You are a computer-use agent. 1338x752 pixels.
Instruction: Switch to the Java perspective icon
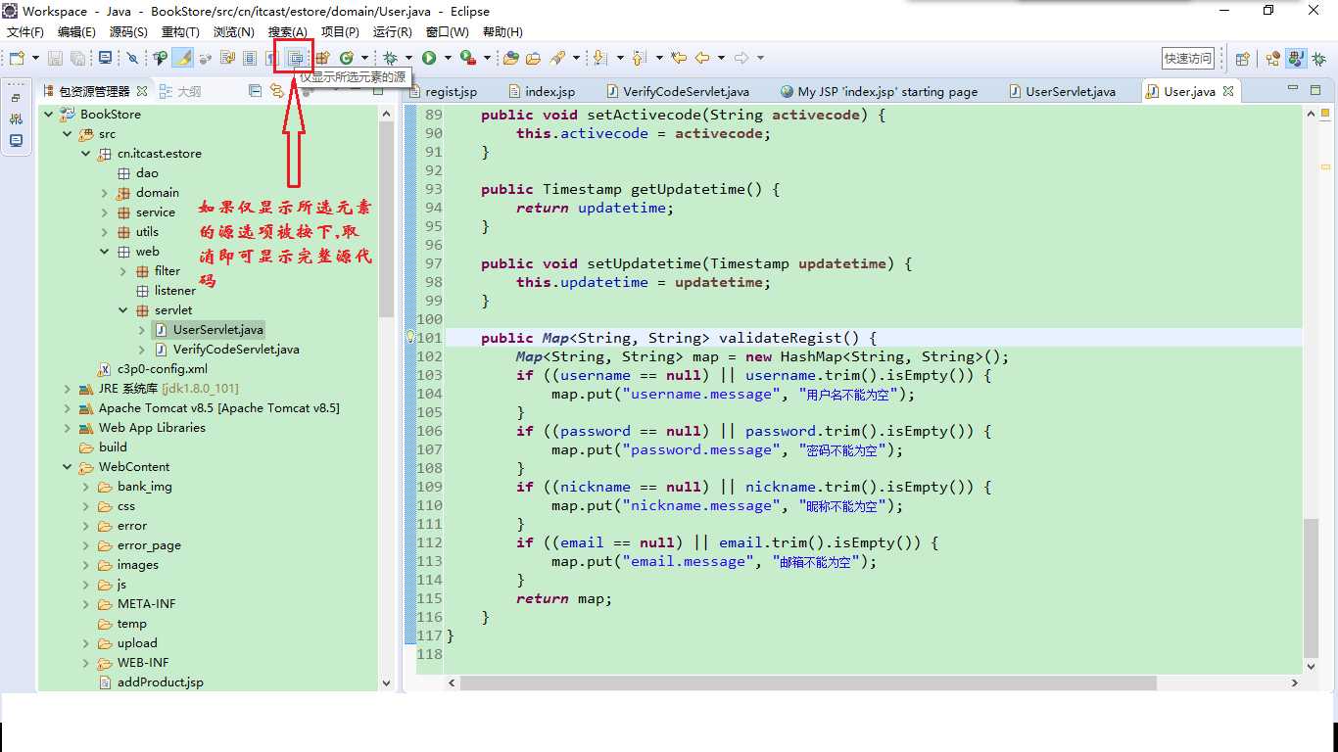[x=1295, y=59]
